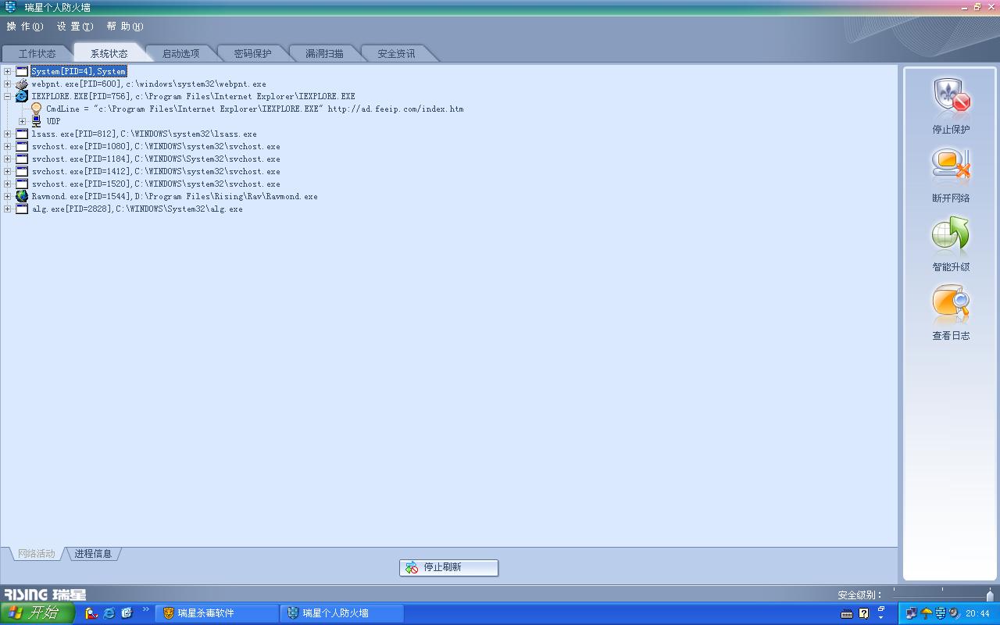
Task: Click the yellow umbrella tray icon
Action: (927, 613)
